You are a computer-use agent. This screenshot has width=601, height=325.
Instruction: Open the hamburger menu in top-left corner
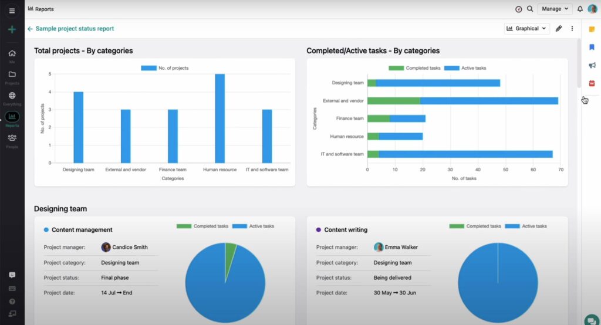pos(12,10)
